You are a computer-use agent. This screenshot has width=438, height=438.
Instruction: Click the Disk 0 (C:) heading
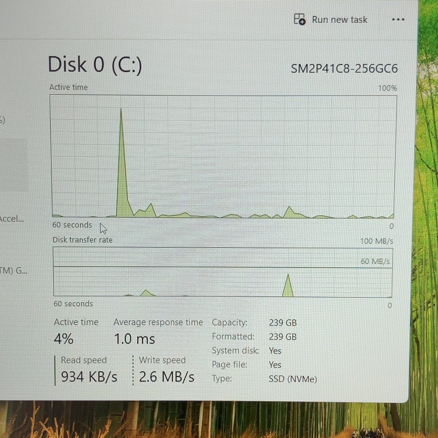[95, 65]
